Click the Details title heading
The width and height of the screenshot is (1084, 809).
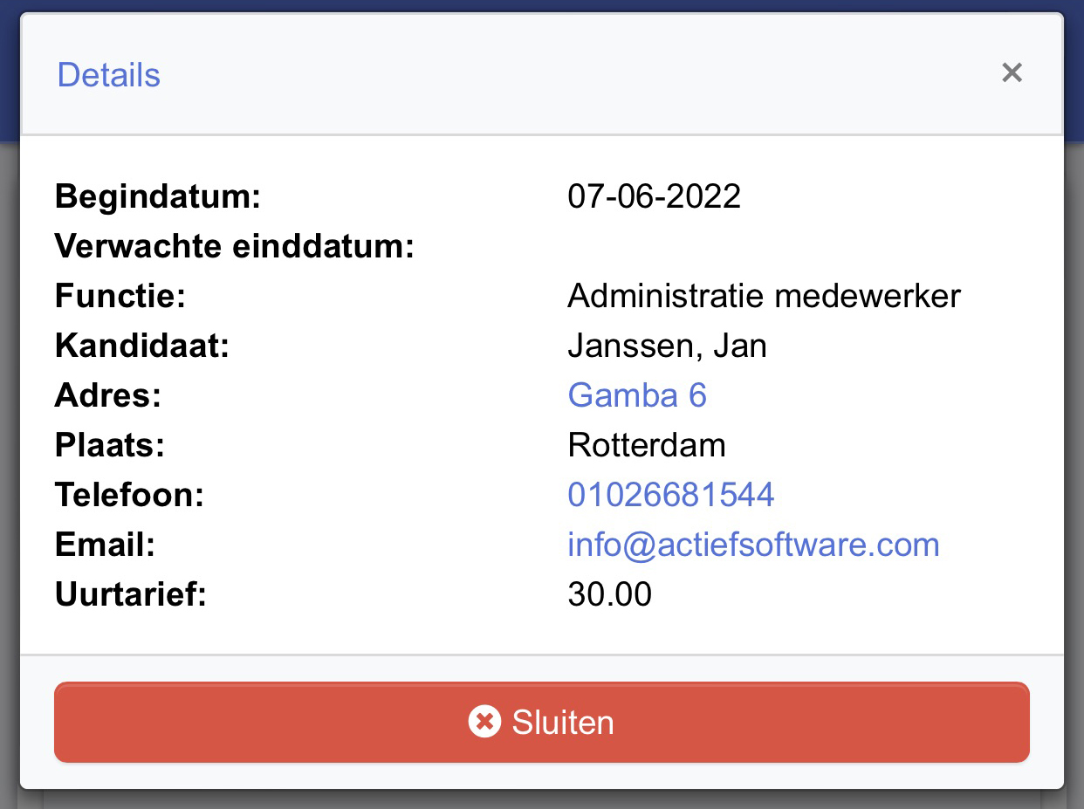pos(109,75)
